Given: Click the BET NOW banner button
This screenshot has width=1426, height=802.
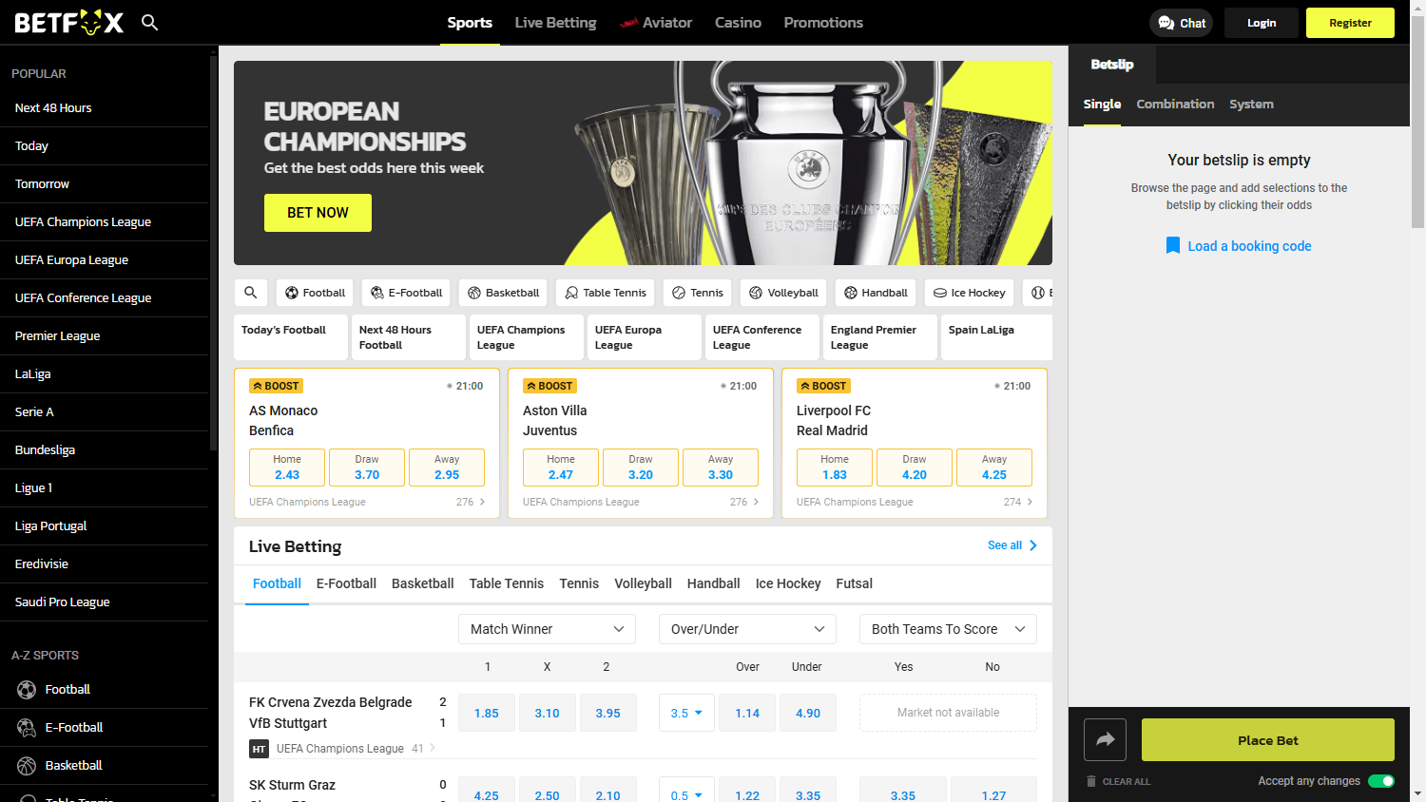Looking at the screenshot, I should (318, 213).
